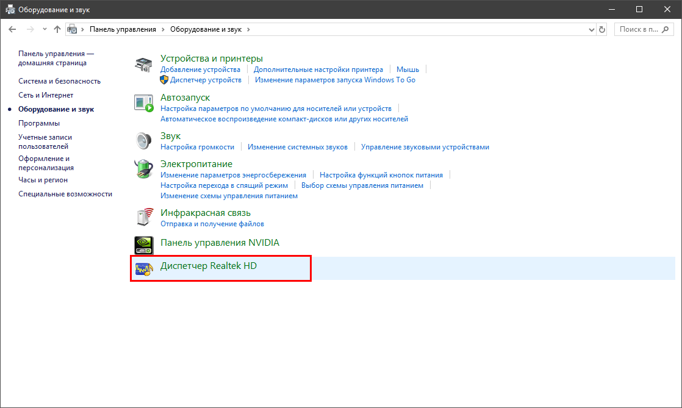Click the UAC shield icon by Диспетчер устройств
This screenshot has width=682, height=408.
164,80
